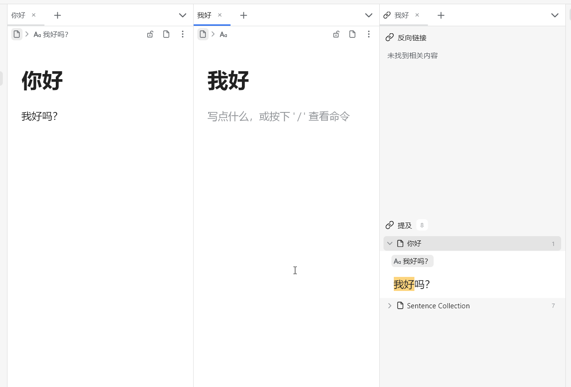Focus the empty block with placeholder 写点什么

click(278, 116)
